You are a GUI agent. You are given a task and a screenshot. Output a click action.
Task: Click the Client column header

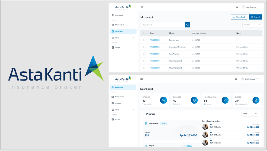[171, 33]
